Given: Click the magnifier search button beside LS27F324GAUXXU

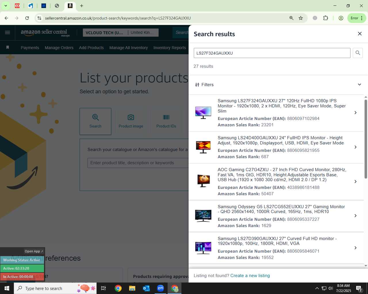Looking at the screenshot, I should tap(358, 53).
